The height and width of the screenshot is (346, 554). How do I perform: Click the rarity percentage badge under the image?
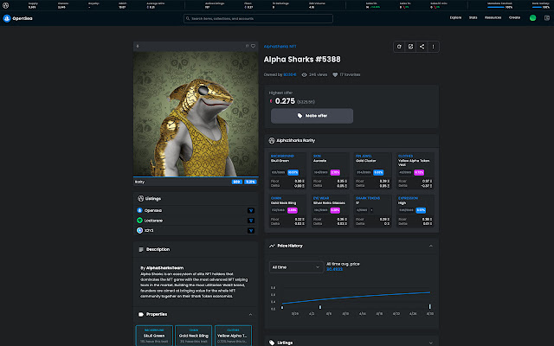(250, 182)
